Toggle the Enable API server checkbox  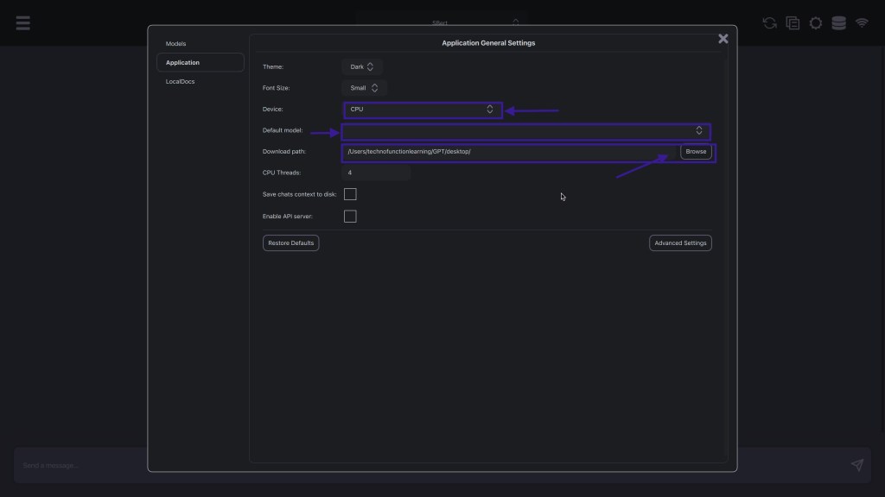pyautogui.click(x=350, y=217)
